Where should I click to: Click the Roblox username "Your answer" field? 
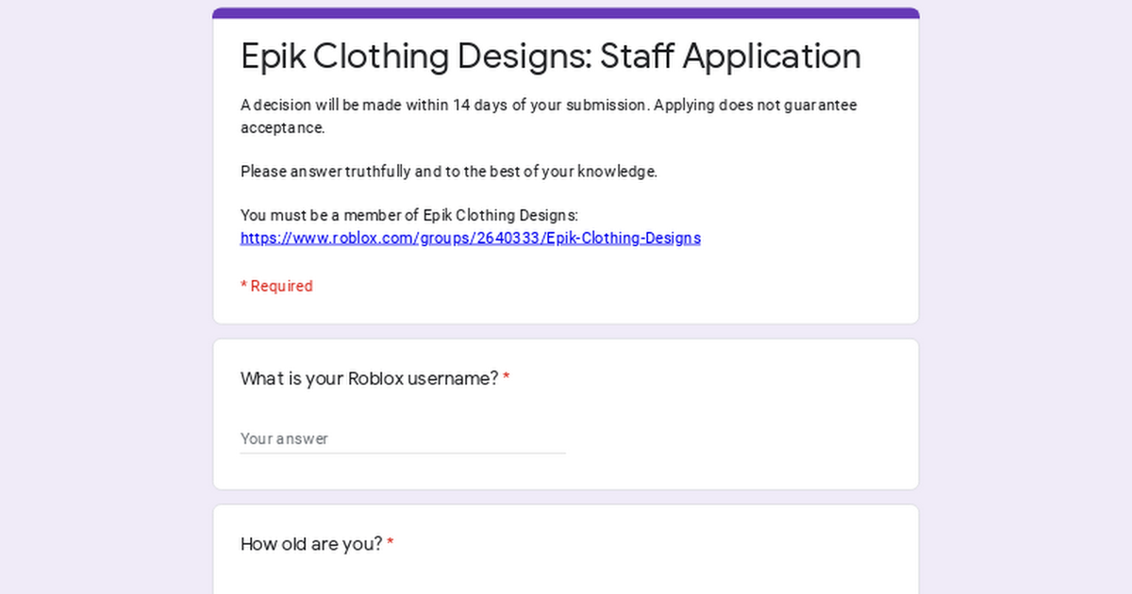click(403, 438)
